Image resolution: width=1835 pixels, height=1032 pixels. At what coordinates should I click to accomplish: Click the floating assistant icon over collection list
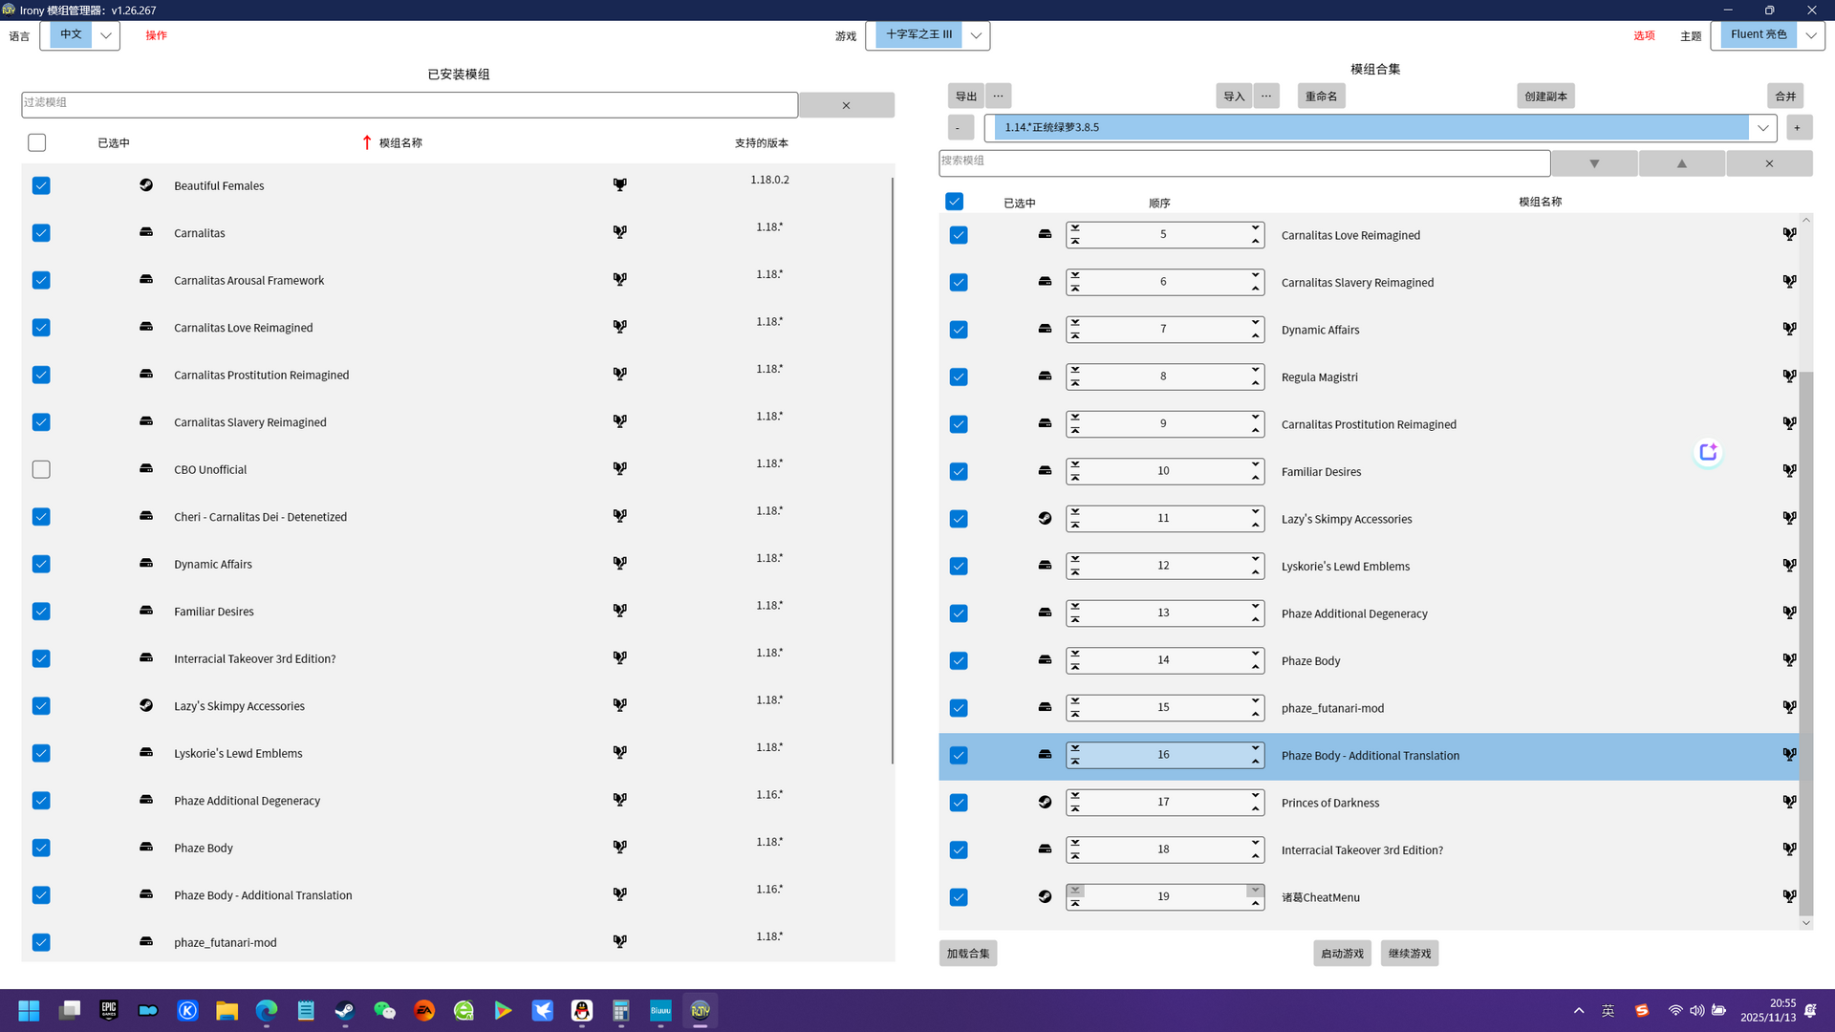pos(1708,452)
